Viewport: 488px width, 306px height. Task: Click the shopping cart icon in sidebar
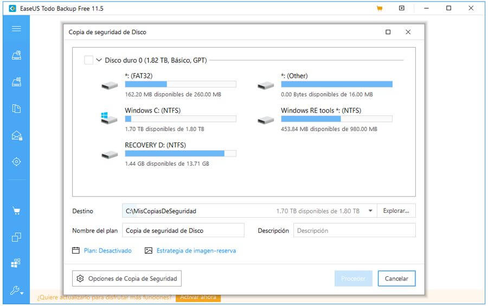[x=16, y=211]
